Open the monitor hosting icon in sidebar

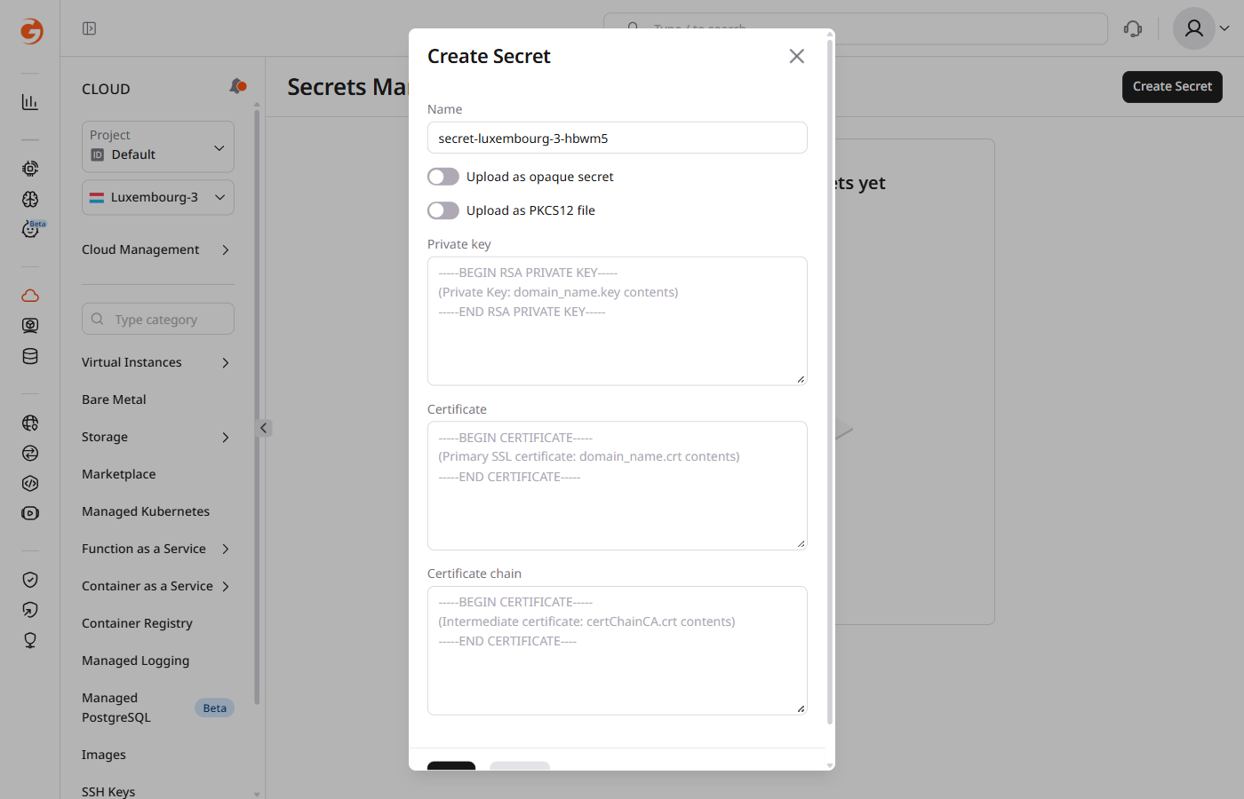[x=30, y=326]
